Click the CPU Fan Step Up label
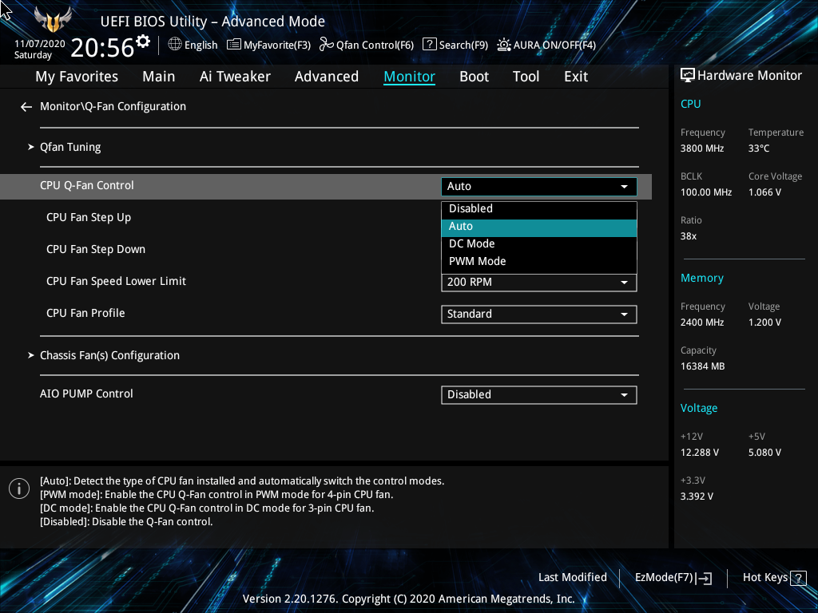Screen dimensions: 818x613 (89, 217)
